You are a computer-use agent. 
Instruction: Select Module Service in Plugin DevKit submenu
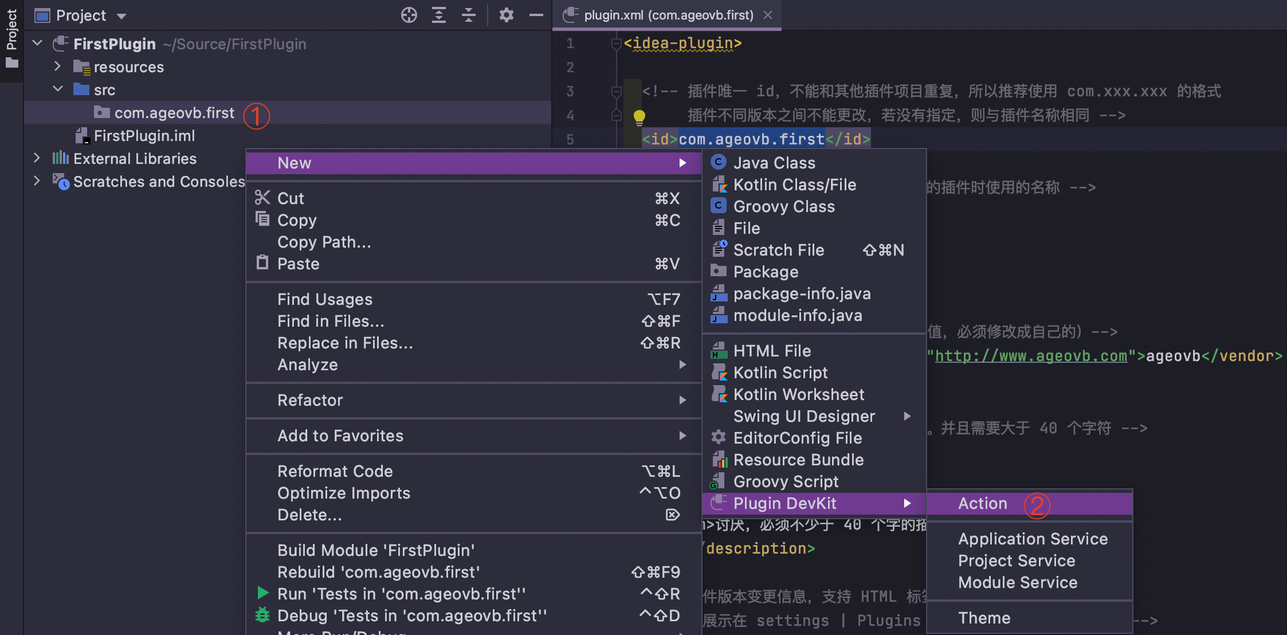click(x=1030, y=582)
